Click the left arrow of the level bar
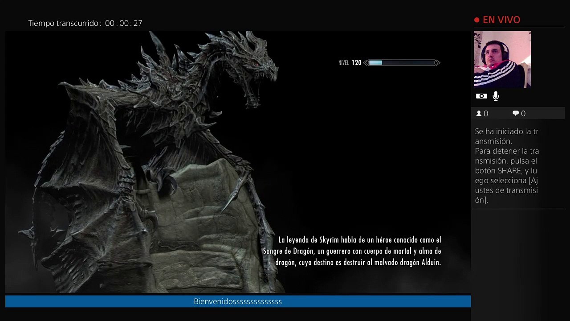Image resolution: width=570 pixels, height=321 pixels. click(x=366, y=63)
